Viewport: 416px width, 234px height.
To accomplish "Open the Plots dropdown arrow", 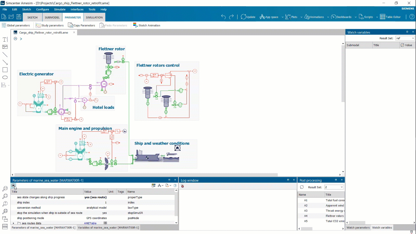I will (301, 17).
